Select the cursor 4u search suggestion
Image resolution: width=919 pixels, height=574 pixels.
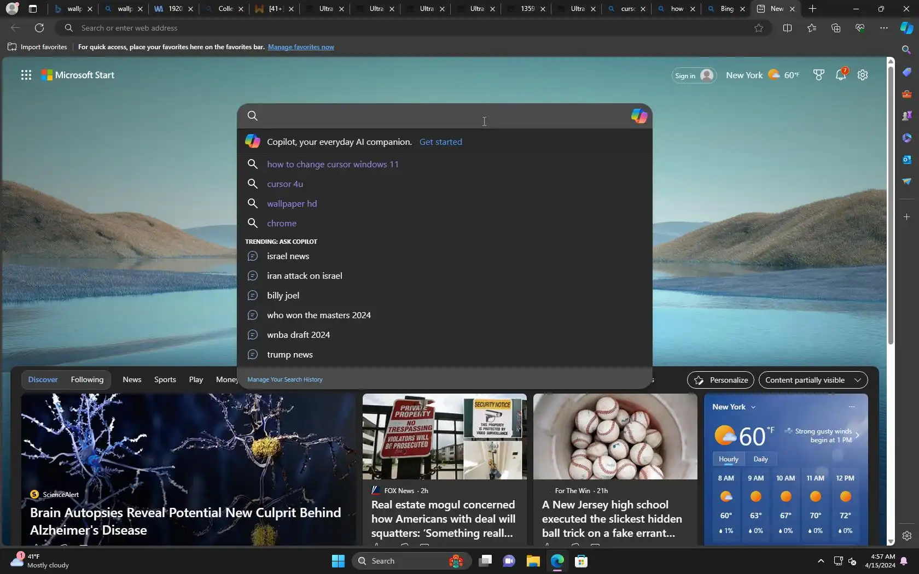(x=444, y=184)
